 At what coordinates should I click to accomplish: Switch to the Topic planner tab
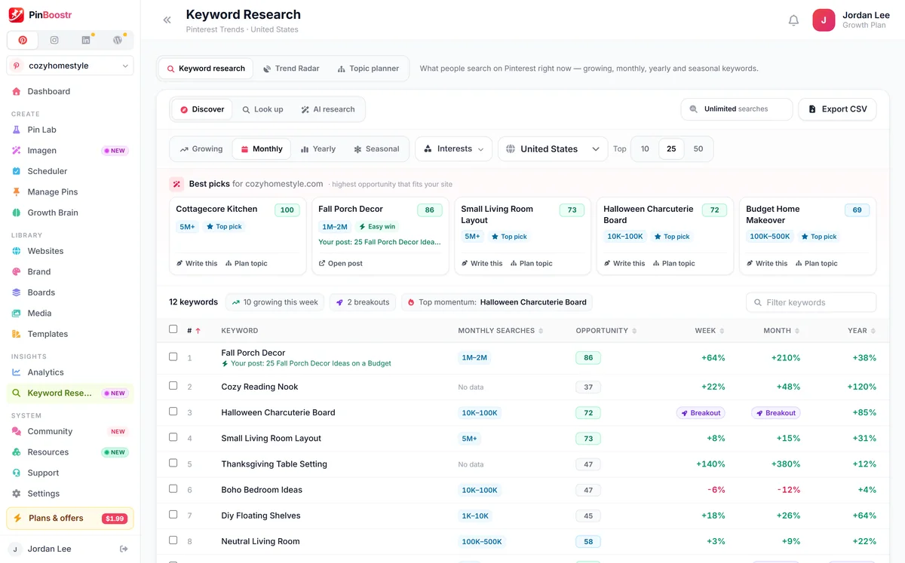click(x=368, y=69)
